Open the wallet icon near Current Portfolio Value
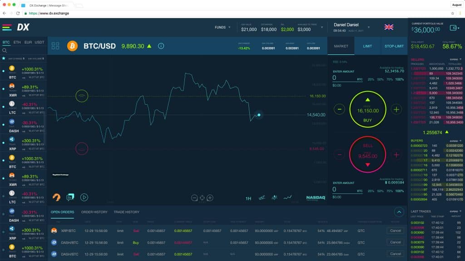Image resolution: width=465 pixels, height=261 pixels. (454, 28)
